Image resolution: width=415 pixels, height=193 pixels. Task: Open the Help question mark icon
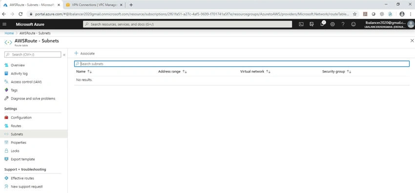tap(343, 24)
